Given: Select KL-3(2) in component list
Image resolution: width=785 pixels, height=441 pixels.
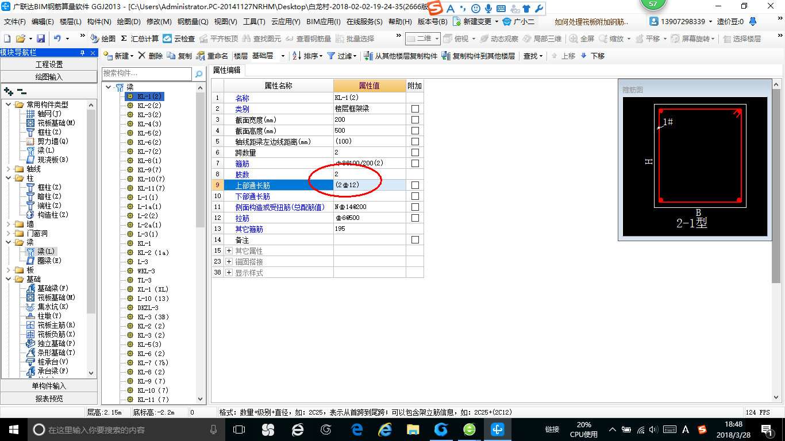Looking at the screenshot, I should 149,114.
